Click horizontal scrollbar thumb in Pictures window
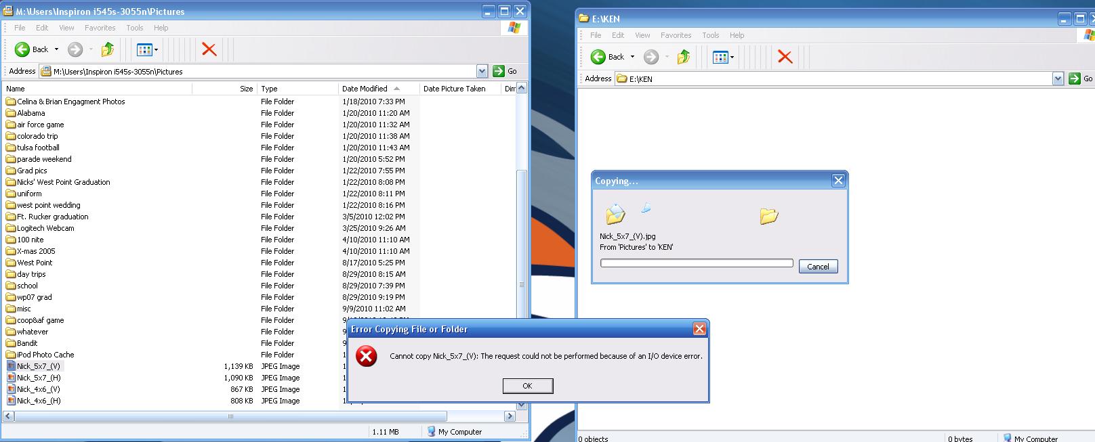This screenshot has width=1095, height=442. (230, 416)
